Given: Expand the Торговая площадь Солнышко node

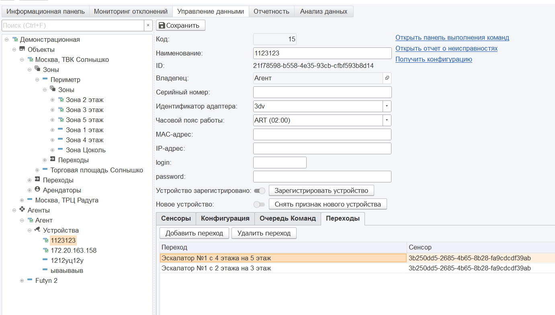Looking at the screenshot, I should coord(37,170).
